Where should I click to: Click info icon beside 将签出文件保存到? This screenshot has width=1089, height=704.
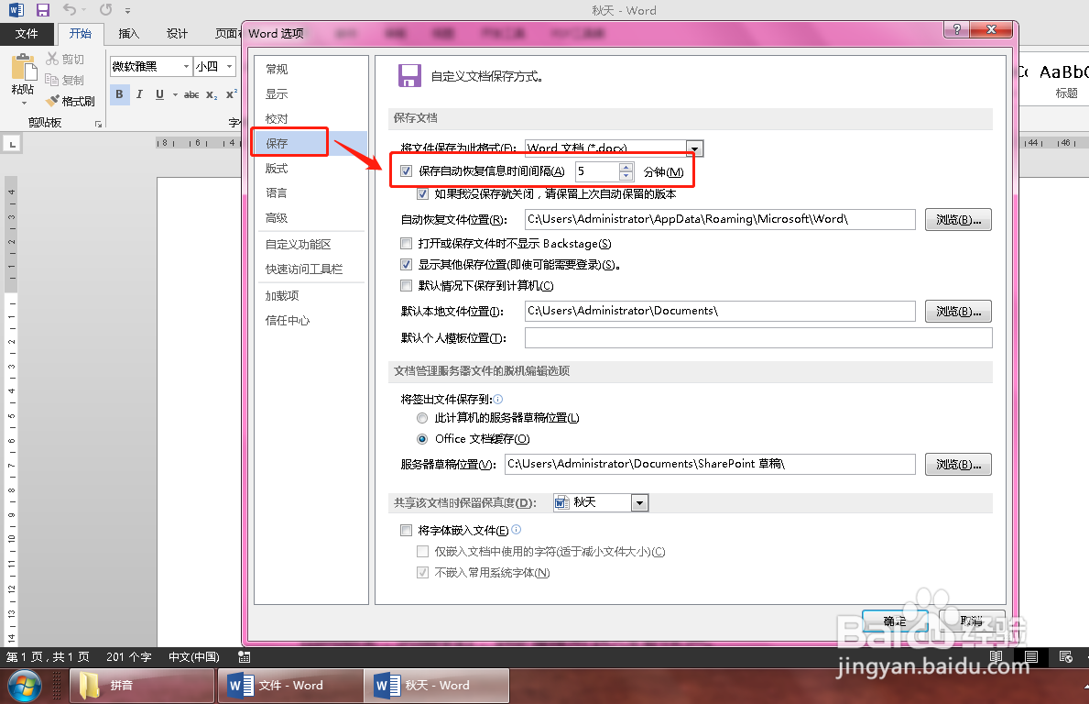[498, 399]
